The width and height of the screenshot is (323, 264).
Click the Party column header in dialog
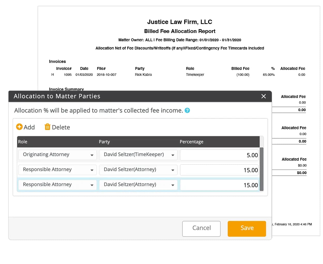[104, 142]
